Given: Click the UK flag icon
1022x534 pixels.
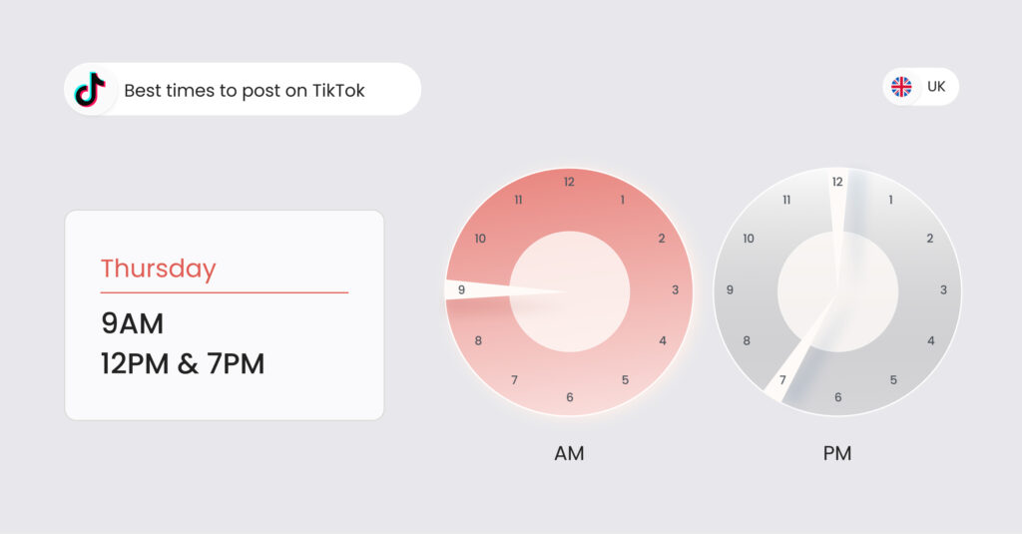Looking at the screenshot, I should coord(901,87).
